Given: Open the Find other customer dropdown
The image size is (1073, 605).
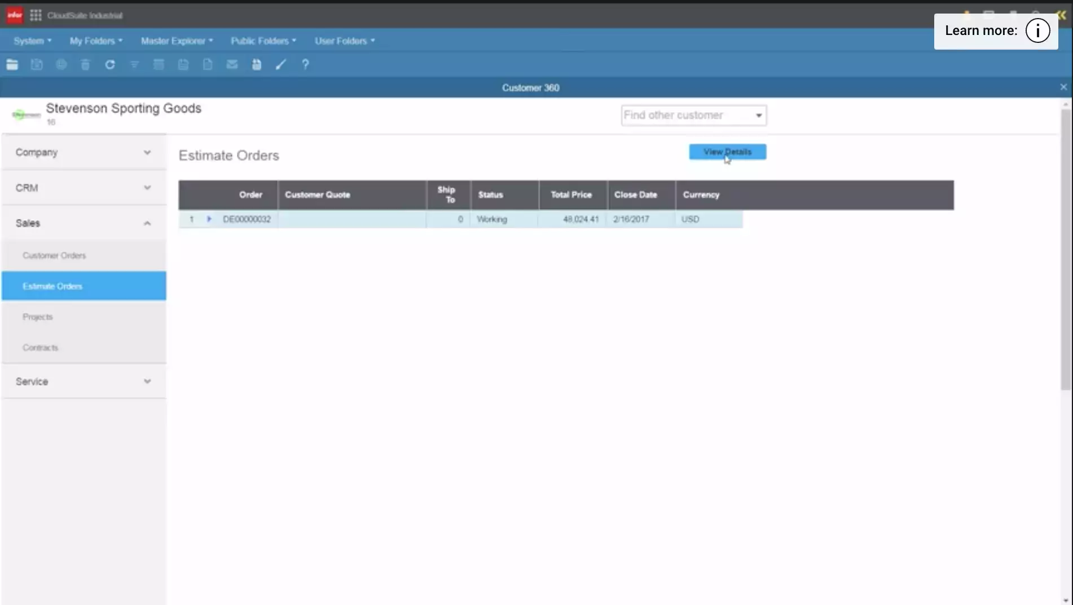Looking at the screenshot, I should click(x=758, y=116).
